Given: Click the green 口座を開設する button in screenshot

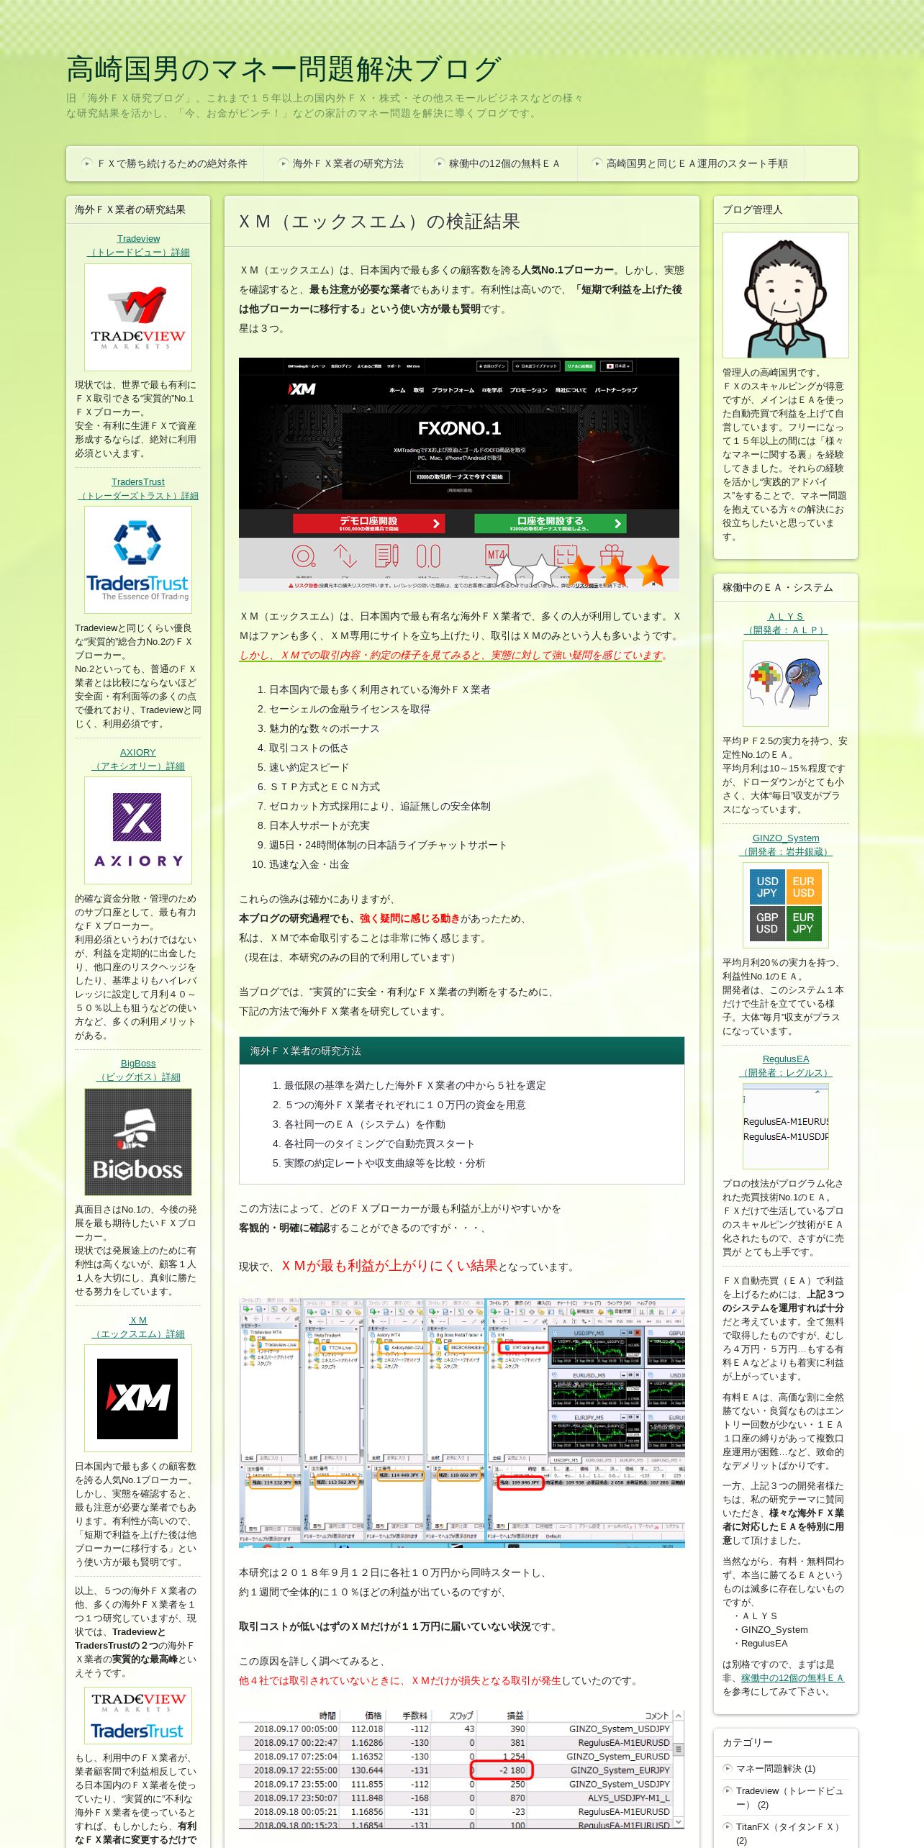Looking at the screenshot, I should pos(551,523).
